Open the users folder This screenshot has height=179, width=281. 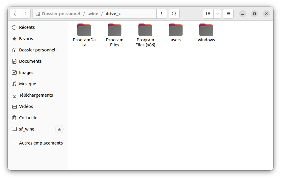tap(176, 33)
